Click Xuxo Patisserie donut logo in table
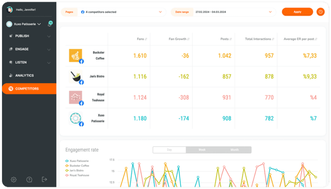331x189 pixels. coord(76,118)
